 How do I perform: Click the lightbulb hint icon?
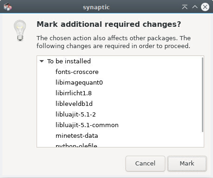(20, 31)
